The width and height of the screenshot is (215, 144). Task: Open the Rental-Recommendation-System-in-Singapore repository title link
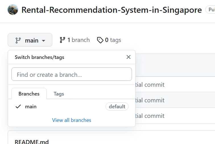(111, 10)
